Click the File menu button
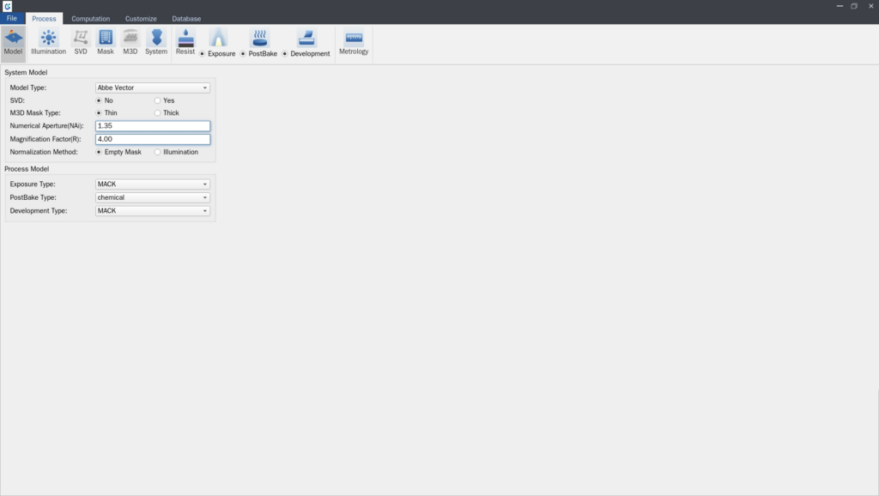 pos(12,19)
